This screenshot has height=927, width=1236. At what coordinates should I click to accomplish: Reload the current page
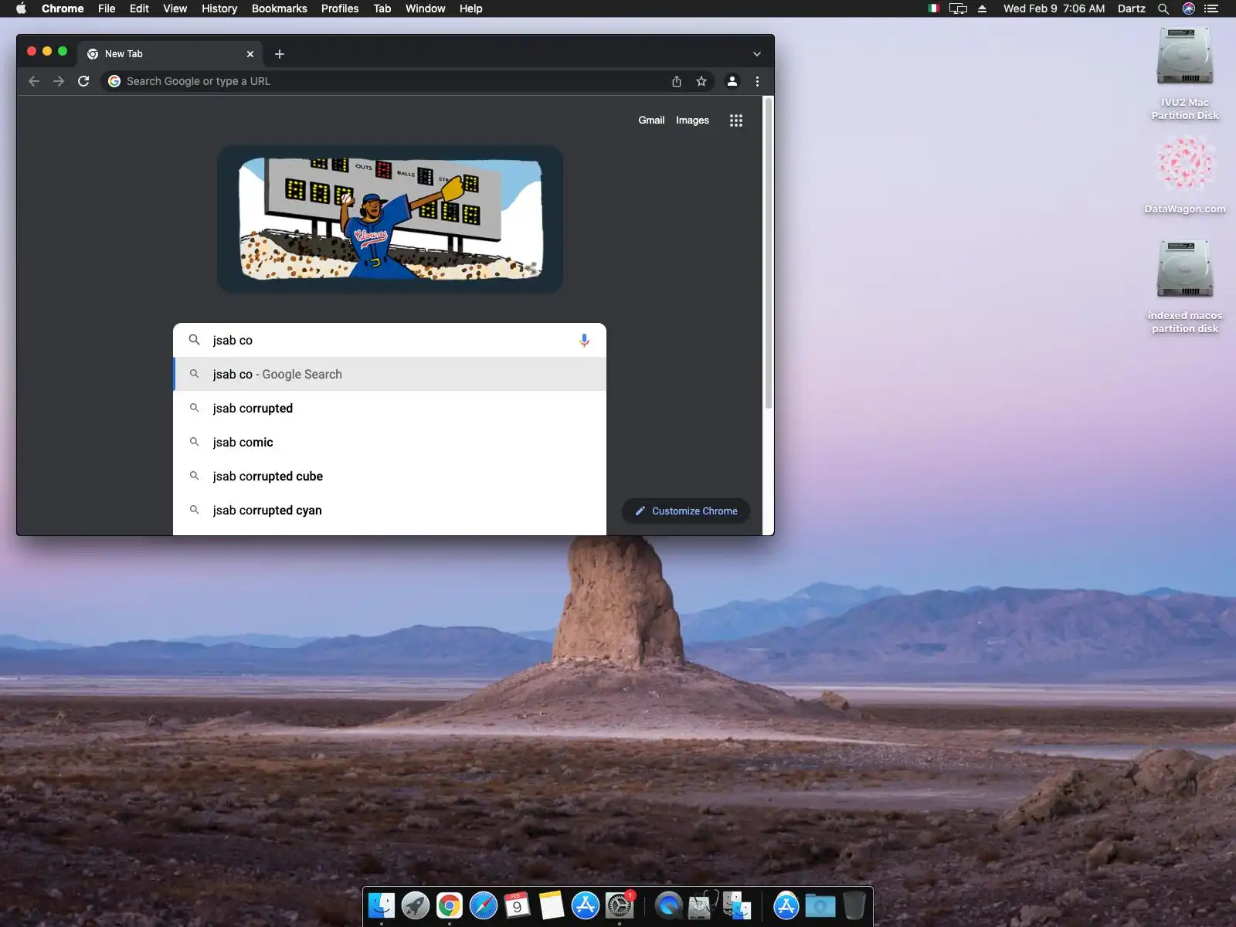pos(83,81)
